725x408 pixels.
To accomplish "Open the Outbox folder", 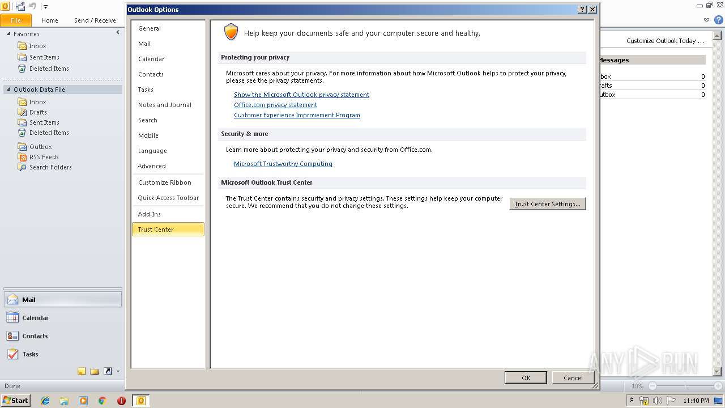I will pyautogui.click(x=40, y=147).
